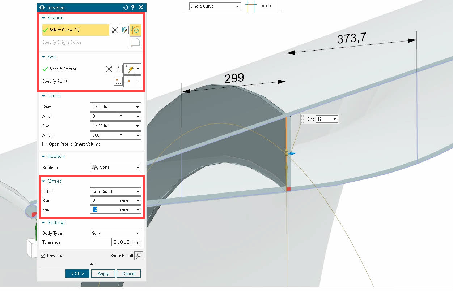
Task: Click the Reverse Direction icon for Specify Vector
Action: 109,69
